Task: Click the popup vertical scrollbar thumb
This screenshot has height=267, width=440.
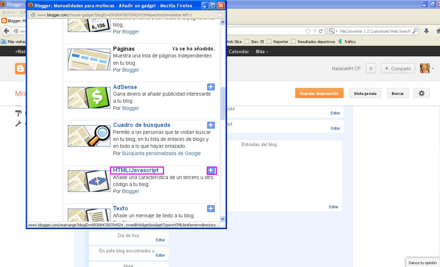Action: click(x=223, y=103)
